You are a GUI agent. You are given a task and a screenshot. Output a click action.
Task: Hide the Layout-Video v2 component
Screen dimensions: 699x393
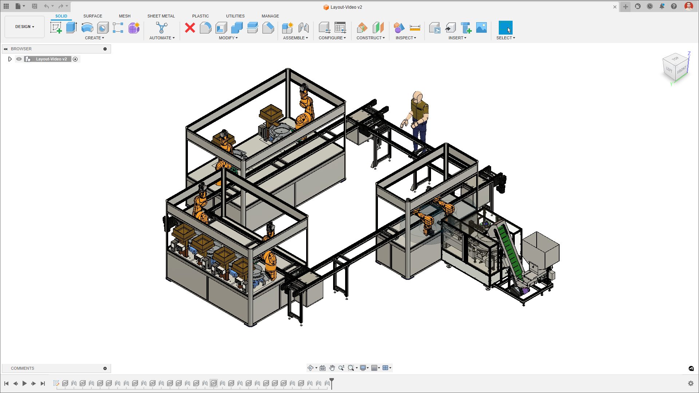(x=19, y=59)
